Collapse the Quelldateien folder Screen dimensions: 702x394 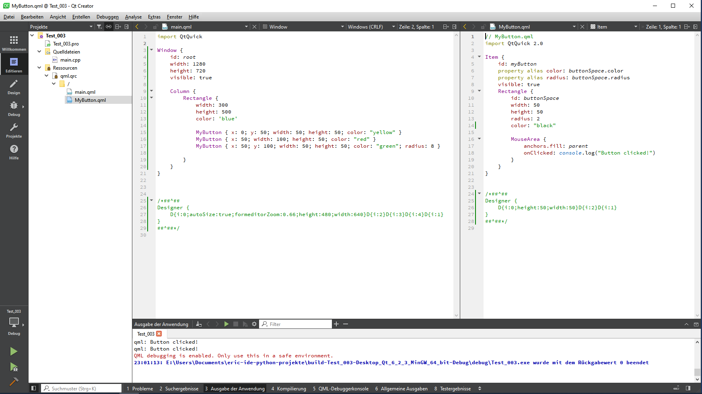[39, 52]
